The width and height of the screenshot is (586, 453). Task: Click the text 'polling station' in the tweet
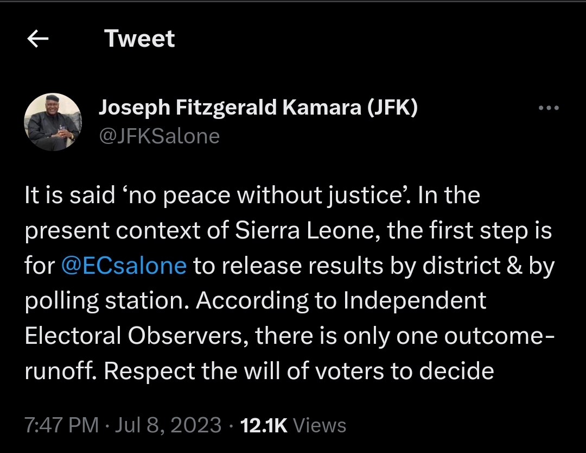[106, 301]
